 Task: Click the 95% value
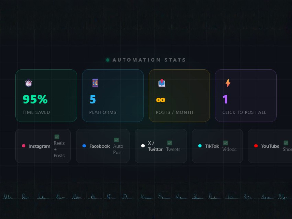click(35, 100)
